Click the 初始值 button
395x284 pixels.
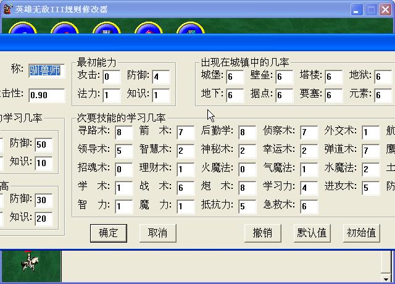tap(361, 233)
